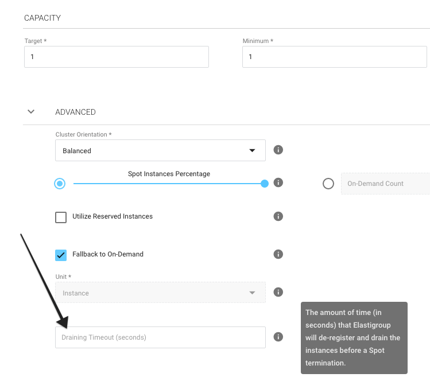Click info icon next to Spot Instances slider
This screenshot has width=430, height=385.
278,183
